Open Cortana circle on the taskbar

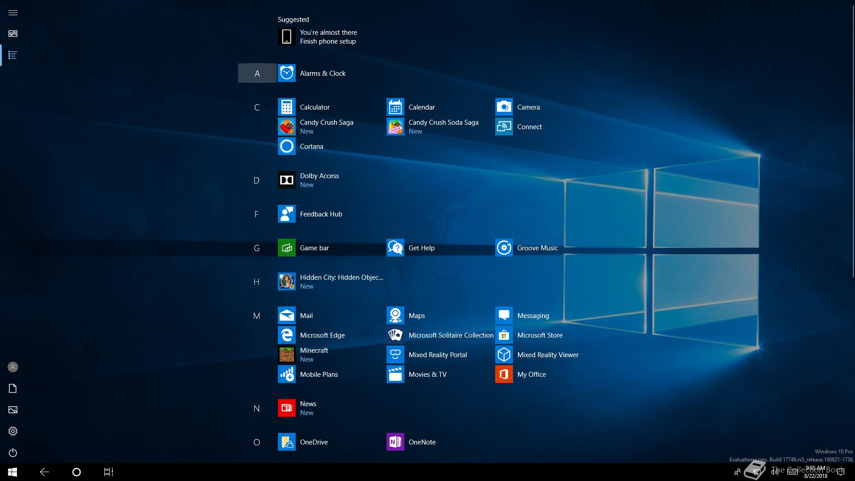77,472
